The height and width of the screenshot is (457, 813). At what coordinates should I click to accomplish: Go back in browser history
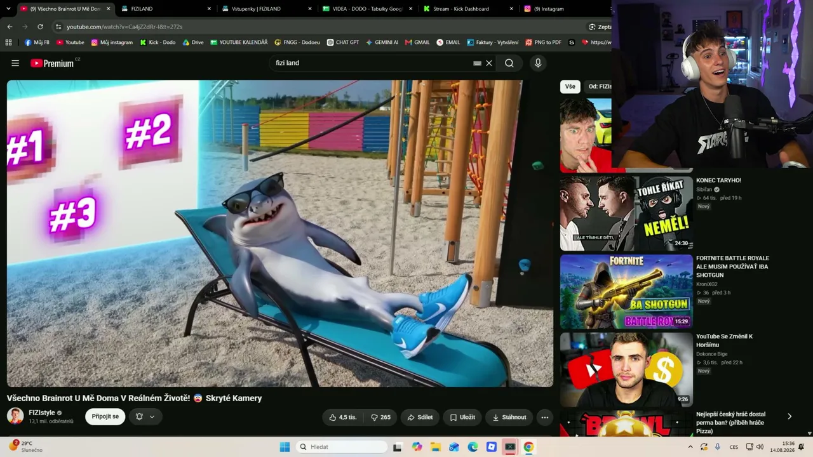(x=10, y=27)
